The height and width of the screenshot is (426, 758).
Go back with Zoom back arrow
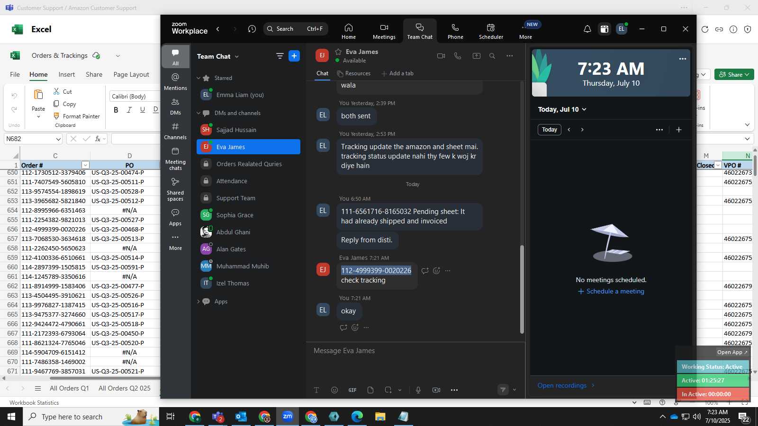pos(218,29)
